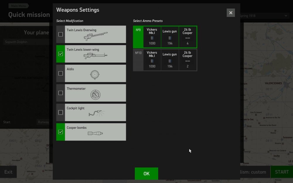Click the Twin Lewis Overwing label
The image size is (293, 183).
click(x=81, y=30)
